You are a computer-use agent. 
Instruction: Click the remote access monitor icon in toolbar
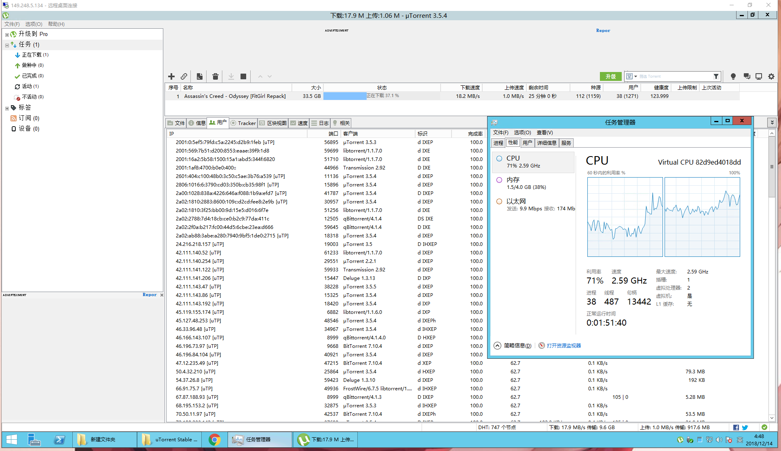point(759,76)
